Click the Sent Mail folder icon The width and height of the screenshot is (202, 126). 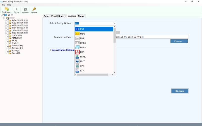(10, 48)
